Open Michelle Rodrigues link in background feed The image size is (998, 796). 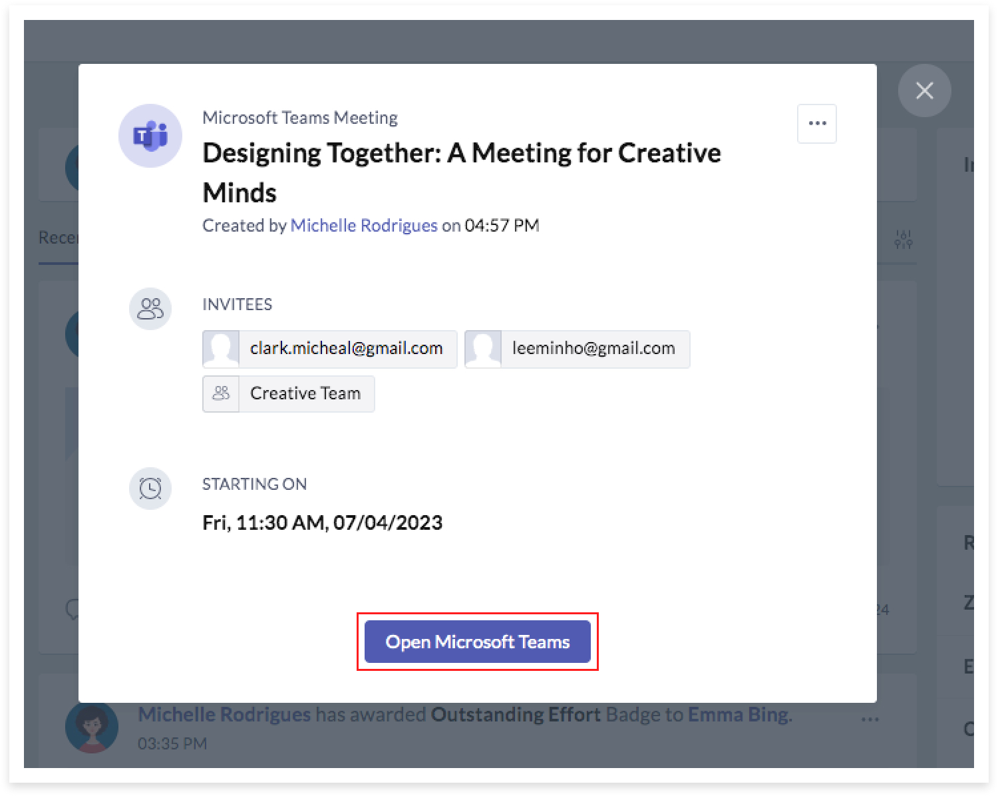pyautogui.click(x=224, y=715)
